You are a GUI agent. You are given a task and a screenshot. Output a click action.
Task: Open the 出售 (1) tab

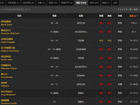click(x=41, y=3)
